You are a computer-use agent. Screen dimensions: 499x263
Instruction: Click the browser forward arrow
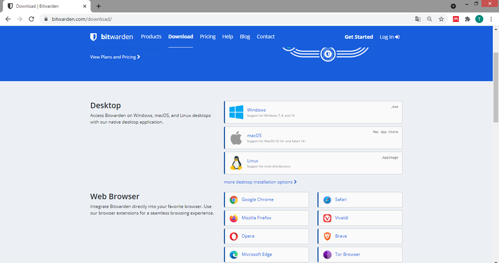pos(20,19)
